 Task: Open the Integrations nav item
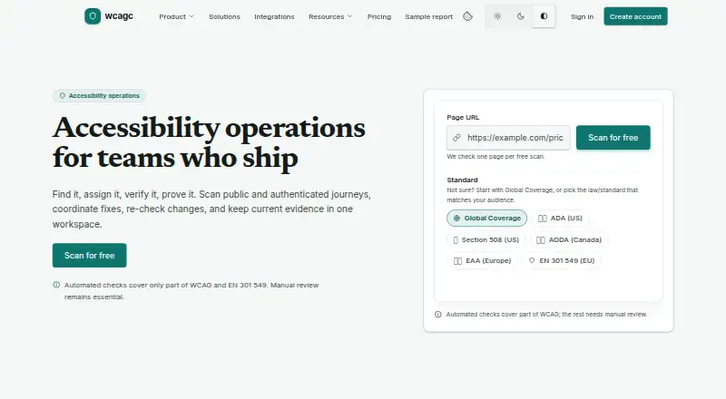pos(274,16)
